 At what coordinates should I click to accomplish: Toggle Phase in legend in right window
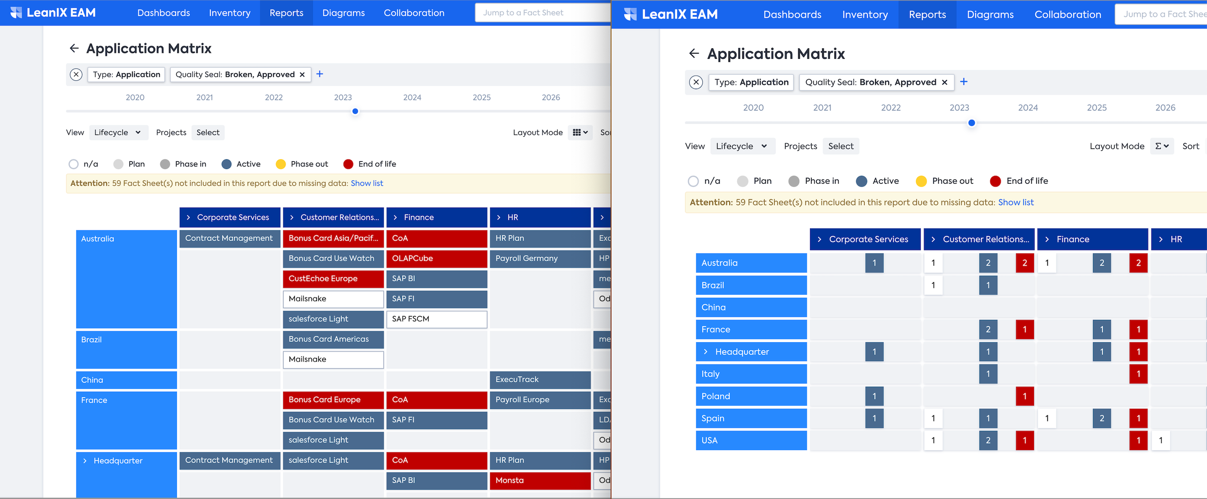point(814,182)
